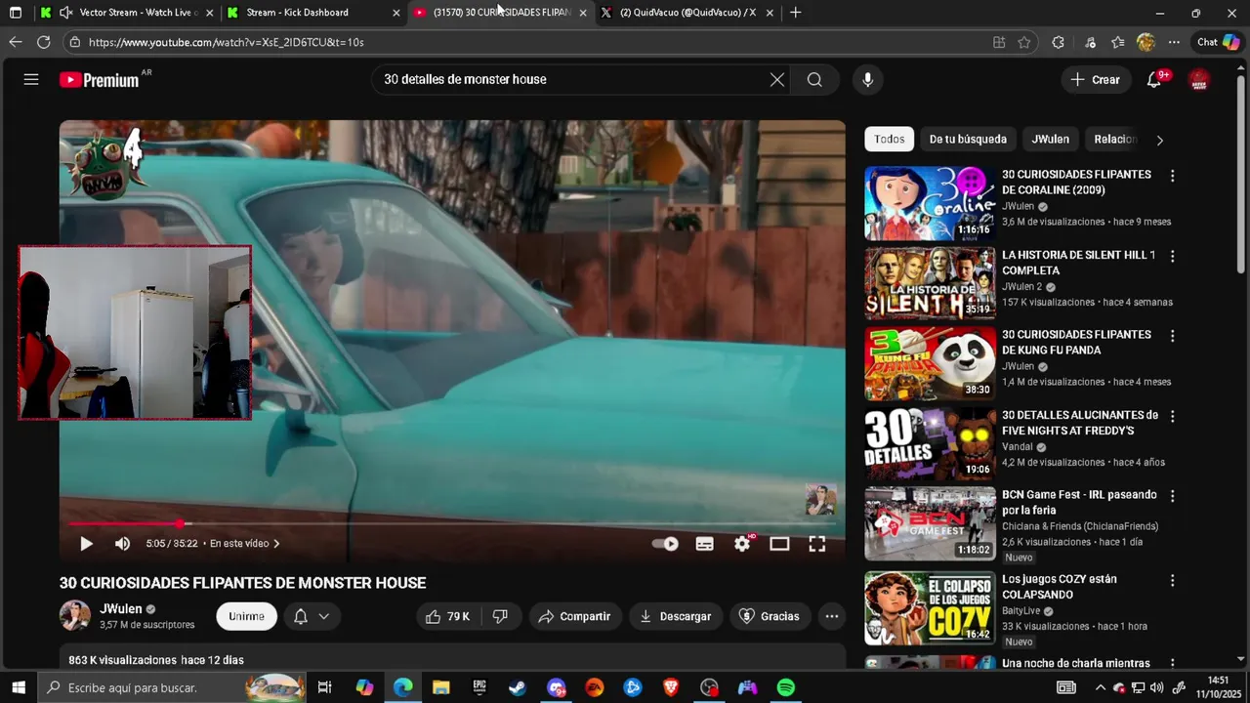Launch Spotify from taskbar
The height and width of the screenshot is (703, 1250).
click(786, 687)
